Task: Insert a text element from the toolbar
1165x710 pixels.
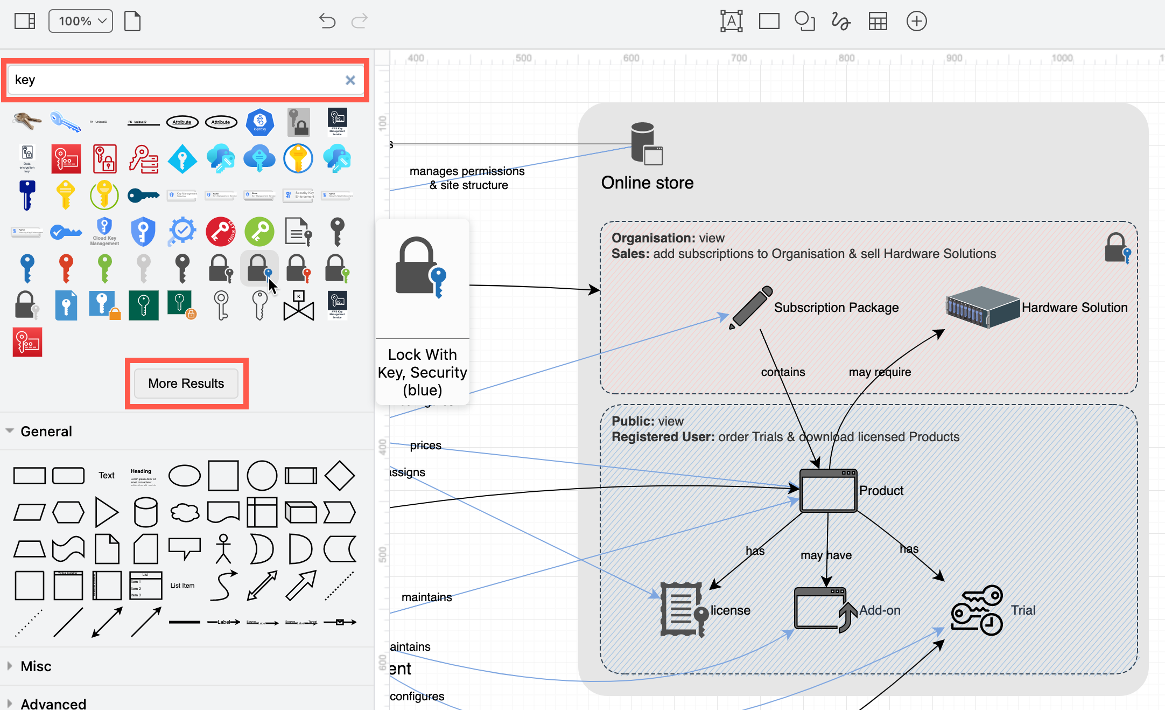Action: pyautogui.click(x=732, y=21)
